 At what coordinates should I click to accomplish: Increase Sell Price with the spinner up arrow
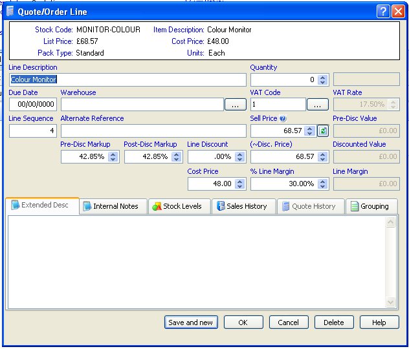309,129
